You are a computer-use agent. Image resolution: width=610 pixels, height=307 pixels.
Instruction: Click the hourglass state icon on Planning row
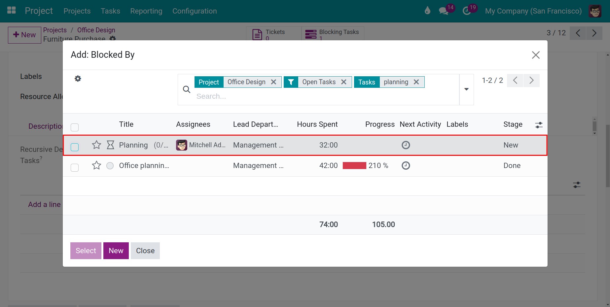point(110,145)
